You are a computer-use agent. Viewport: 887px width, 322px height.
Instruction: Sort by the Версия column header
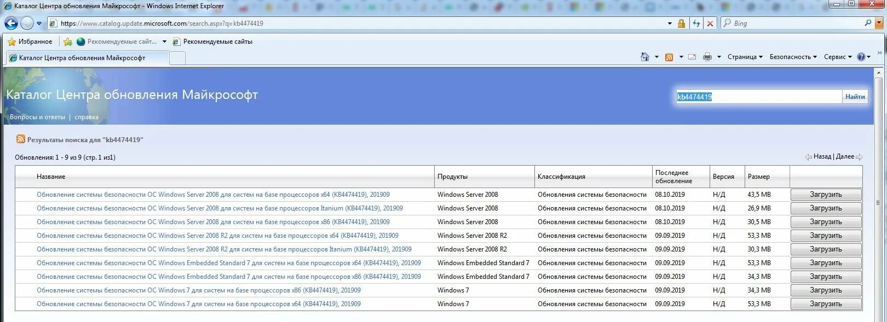723,177
